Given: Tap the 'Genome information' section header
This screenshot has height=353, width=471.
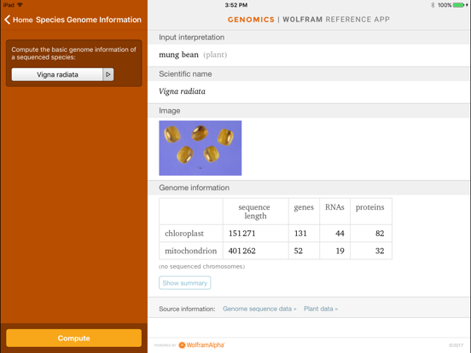Looking at the screenshot, I should coord(194,188).
